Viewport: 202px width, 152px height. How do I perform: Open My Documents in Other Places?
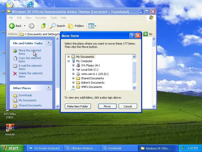pos(28,100)
